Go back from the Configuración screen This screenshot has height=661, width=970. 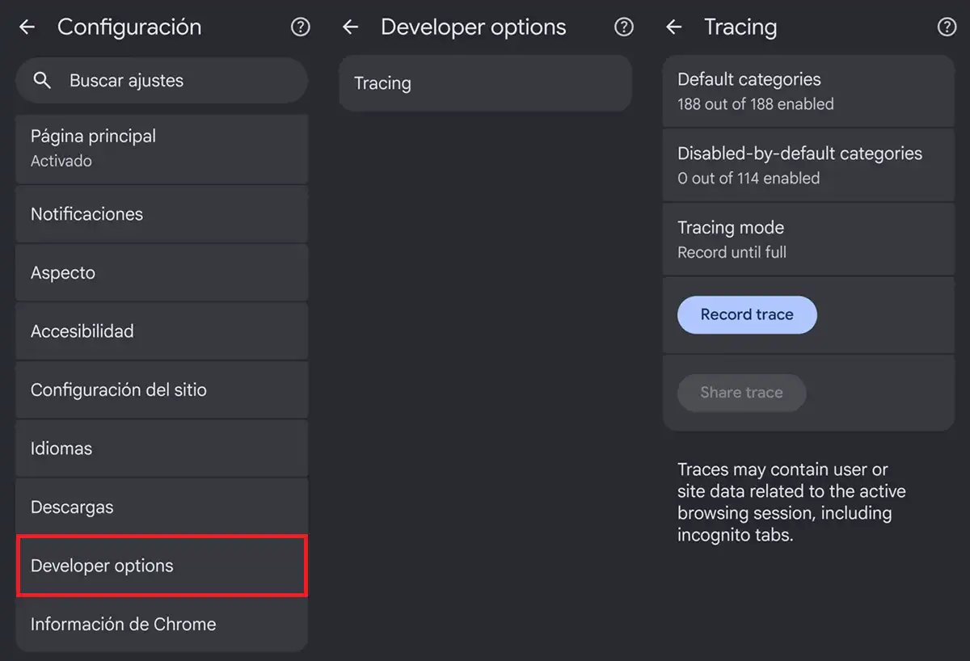[x=27, y=27]
